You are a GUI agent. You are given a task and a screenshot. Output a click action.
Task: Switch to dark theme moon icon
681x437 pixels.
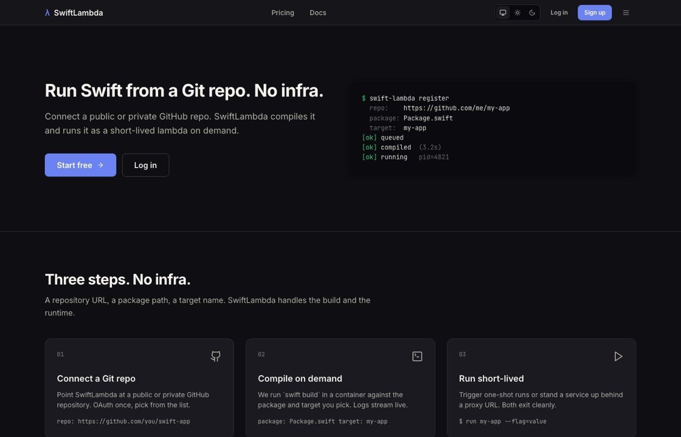coord(532,13)
